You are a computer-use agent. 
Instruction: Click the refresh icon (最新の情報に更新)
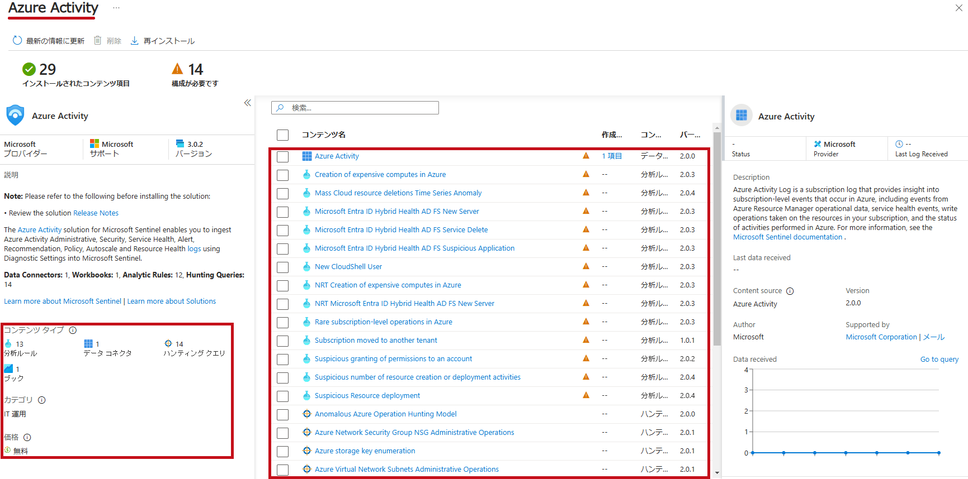coord(17,41)
